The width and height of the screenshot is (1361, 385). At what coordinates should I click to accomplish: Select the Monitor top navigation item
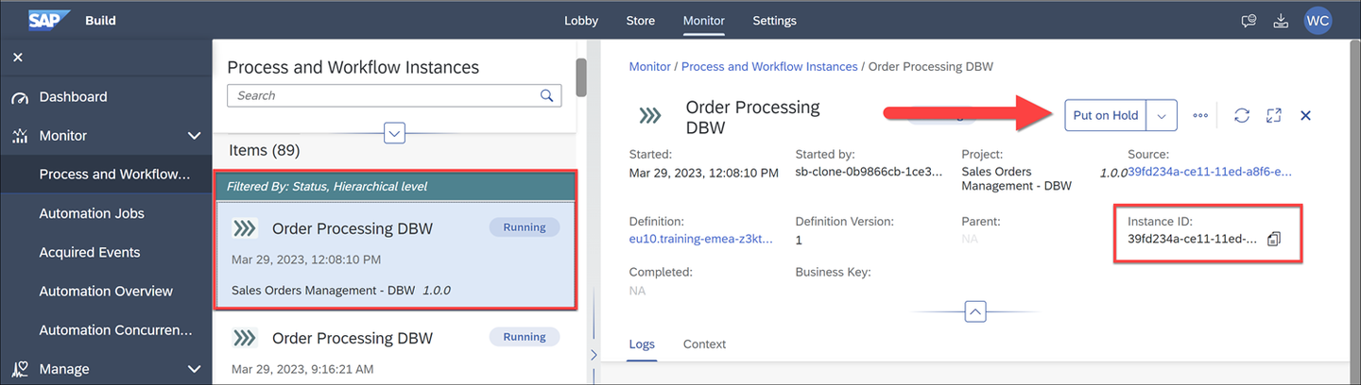coord(704,20)
